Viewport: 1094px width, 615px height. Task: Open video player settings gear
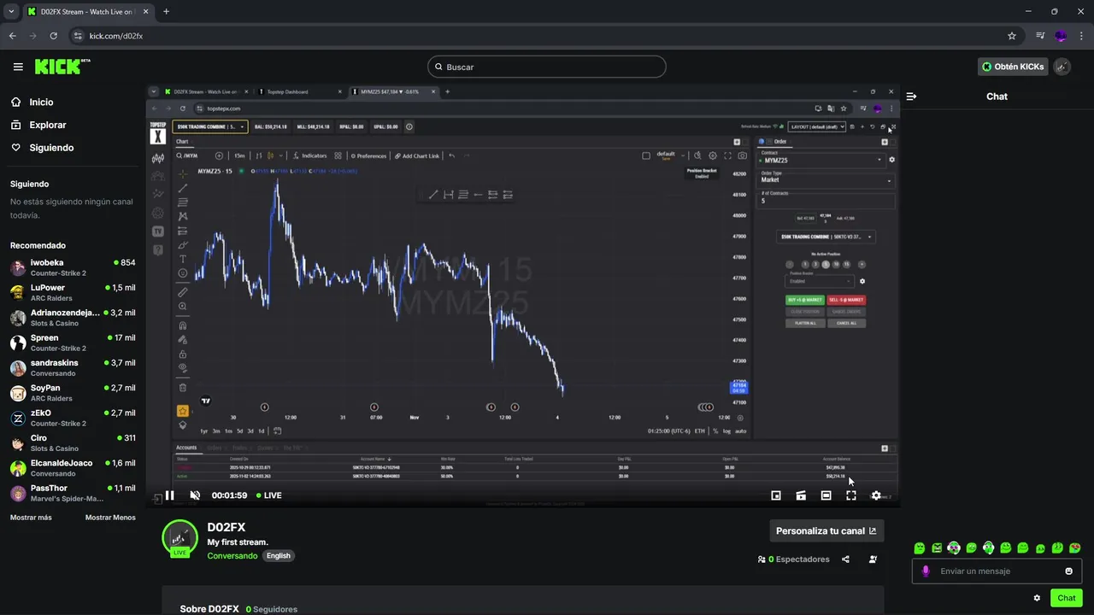[x=876, y=495]
